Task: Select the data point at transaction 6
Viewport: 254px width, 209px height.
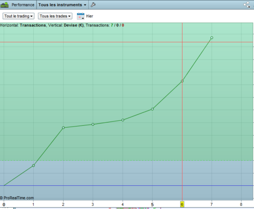Action: tap(182, 81)
